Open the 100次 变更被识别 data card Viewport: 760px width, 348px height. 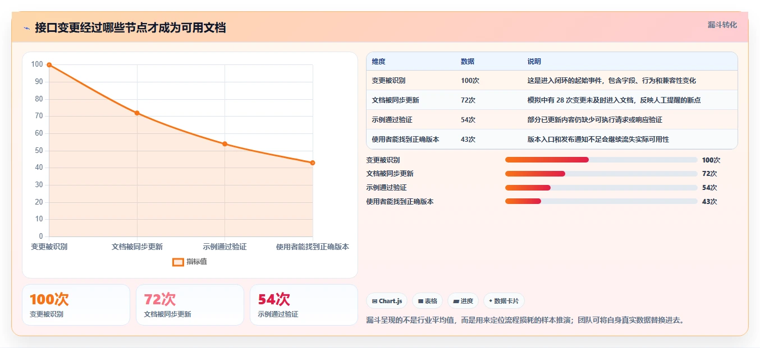(76, 305)
